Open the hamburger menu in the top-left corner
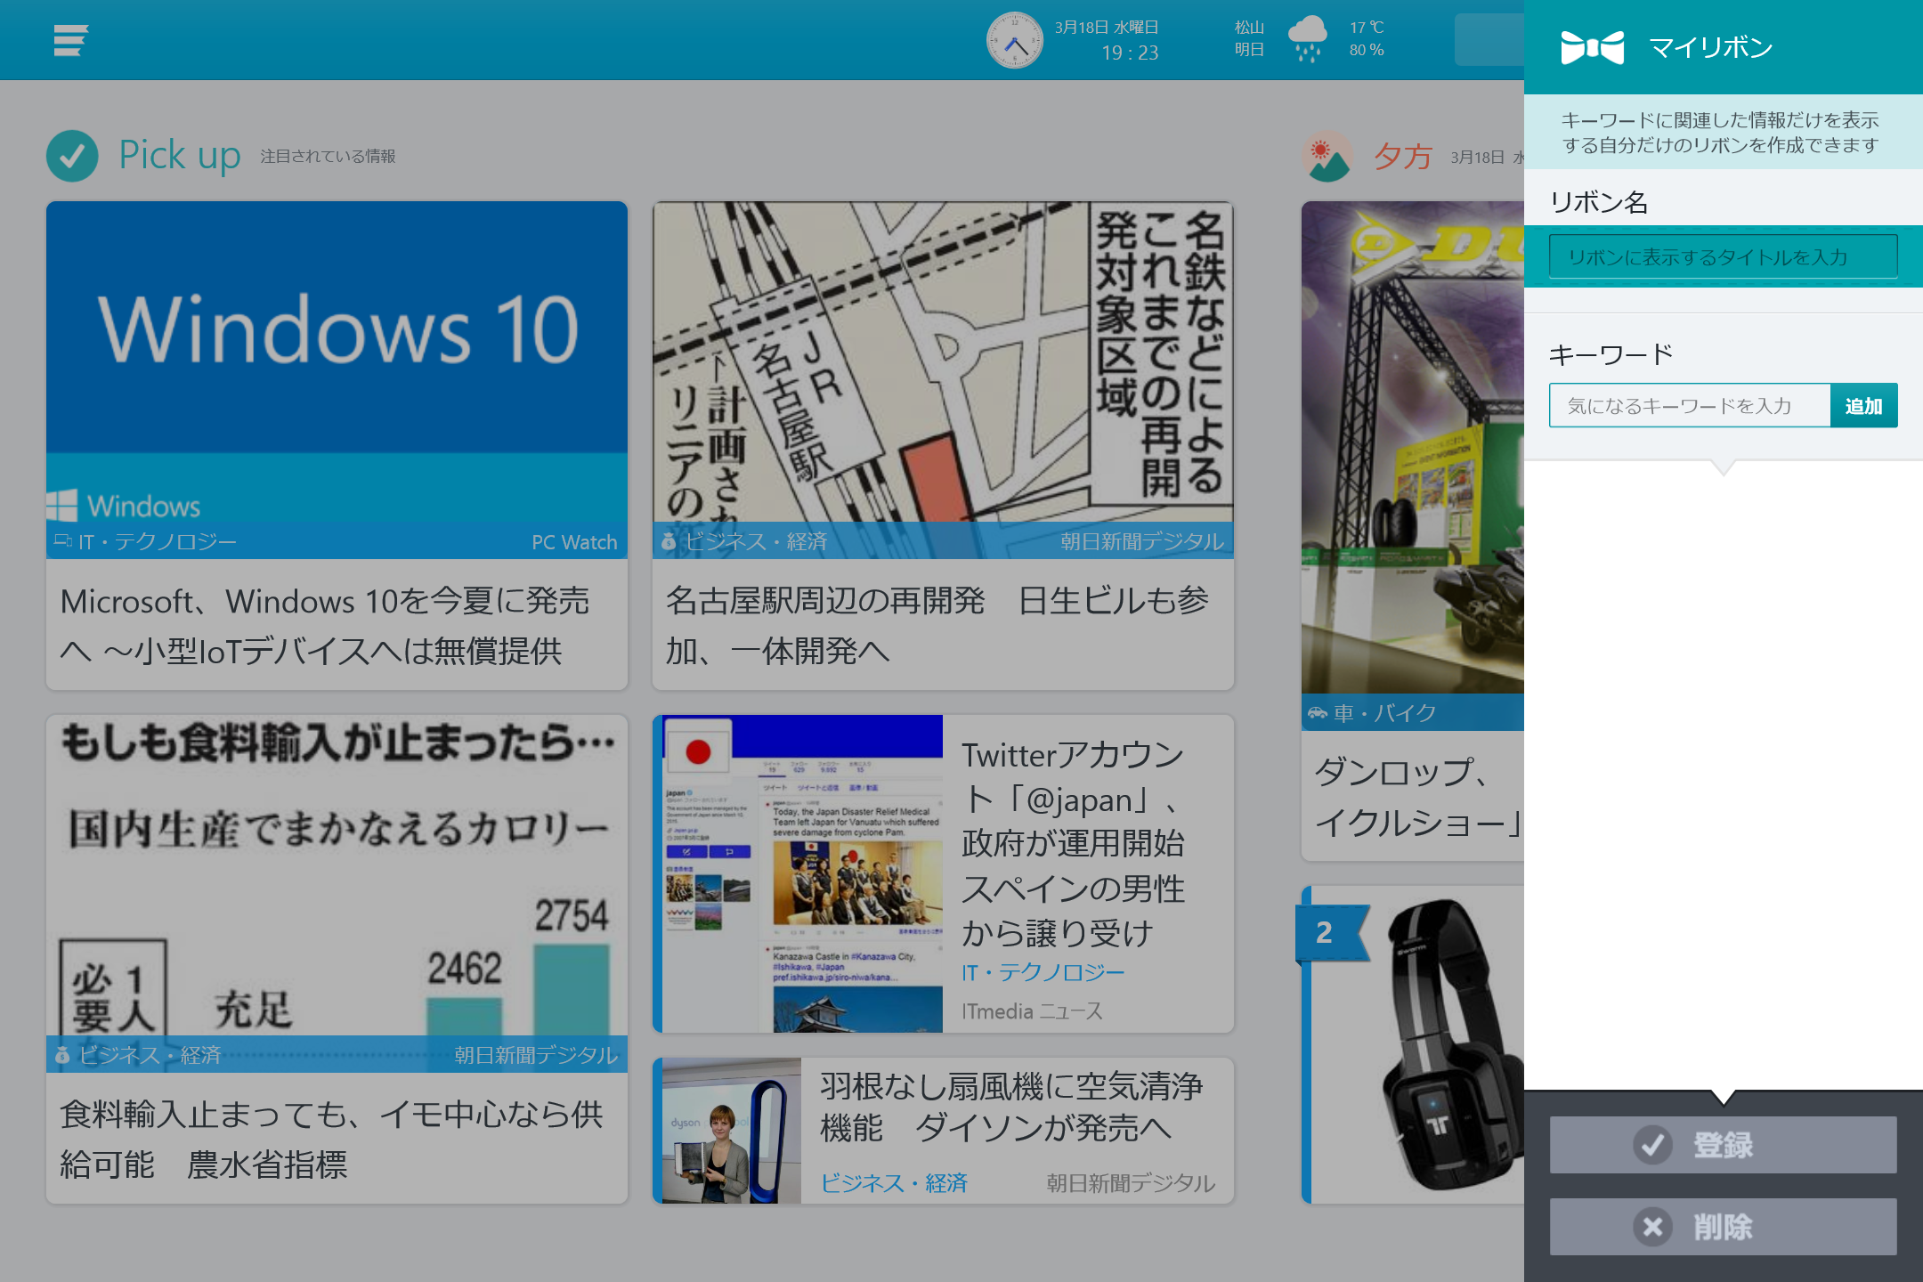The image size is (1923, 1282). click(71, 40)
